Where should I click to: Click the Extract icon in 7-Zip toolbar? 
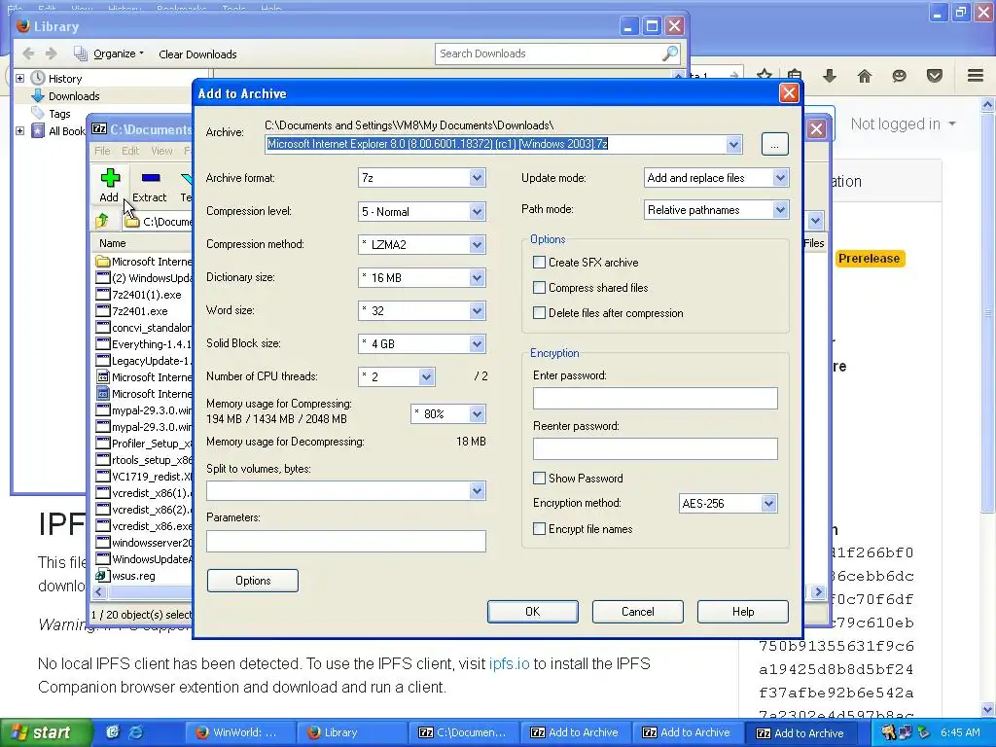pos(151,179)
